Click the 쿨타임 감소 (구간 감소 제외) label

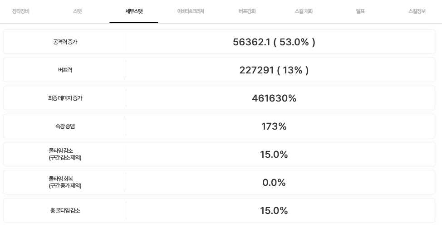[65, 154]
